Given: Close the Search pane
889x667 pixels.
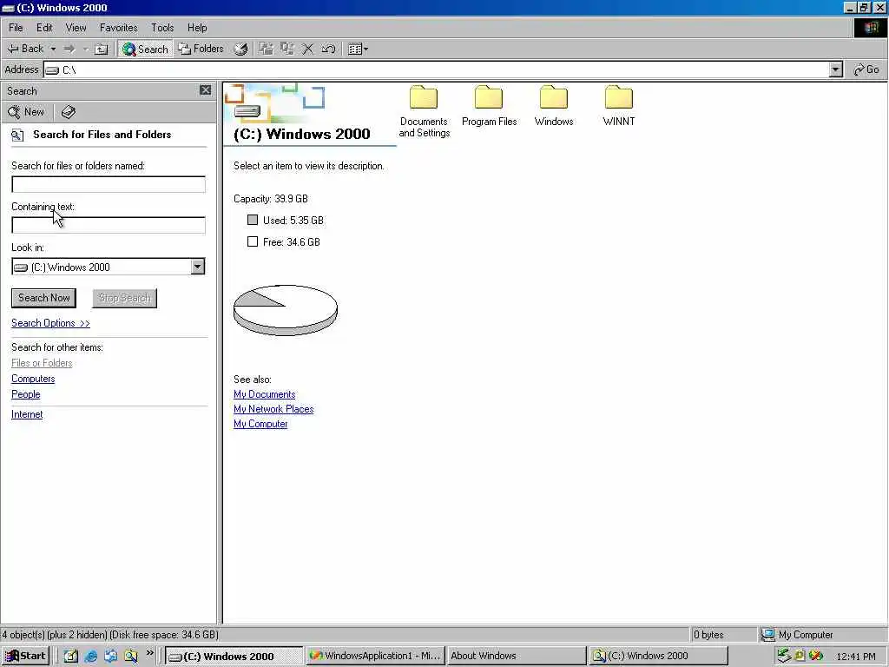Looking at the screenshot, I should click(x=205, y=90).
